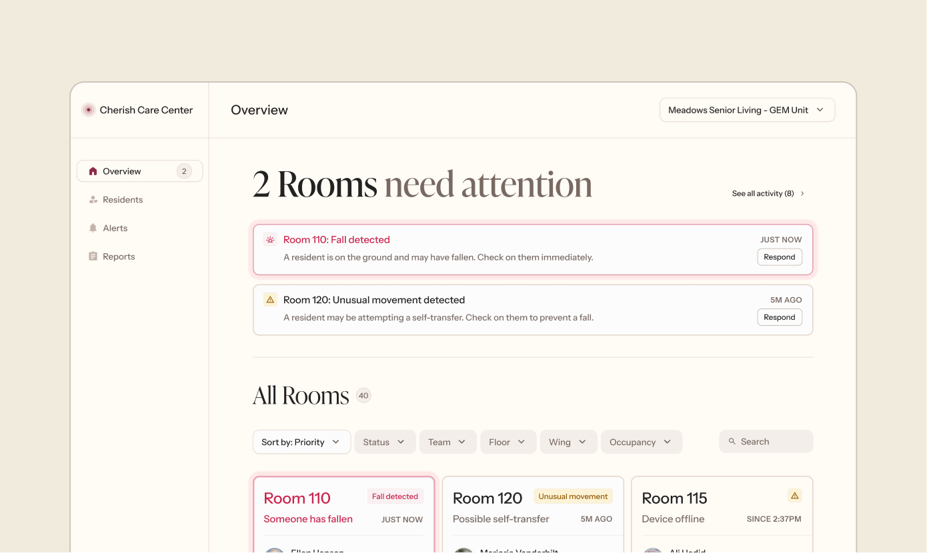
Task: Open the Meadows Senior Living - GEM Unit dropdown
Action: (747, 110)
